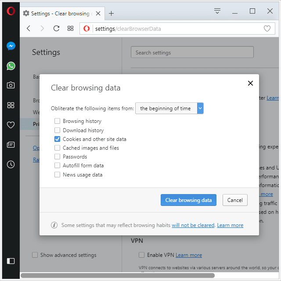The image size is (281, 281).
Task: Check the Browsing history checkbox
Action: tap(57, 121)
